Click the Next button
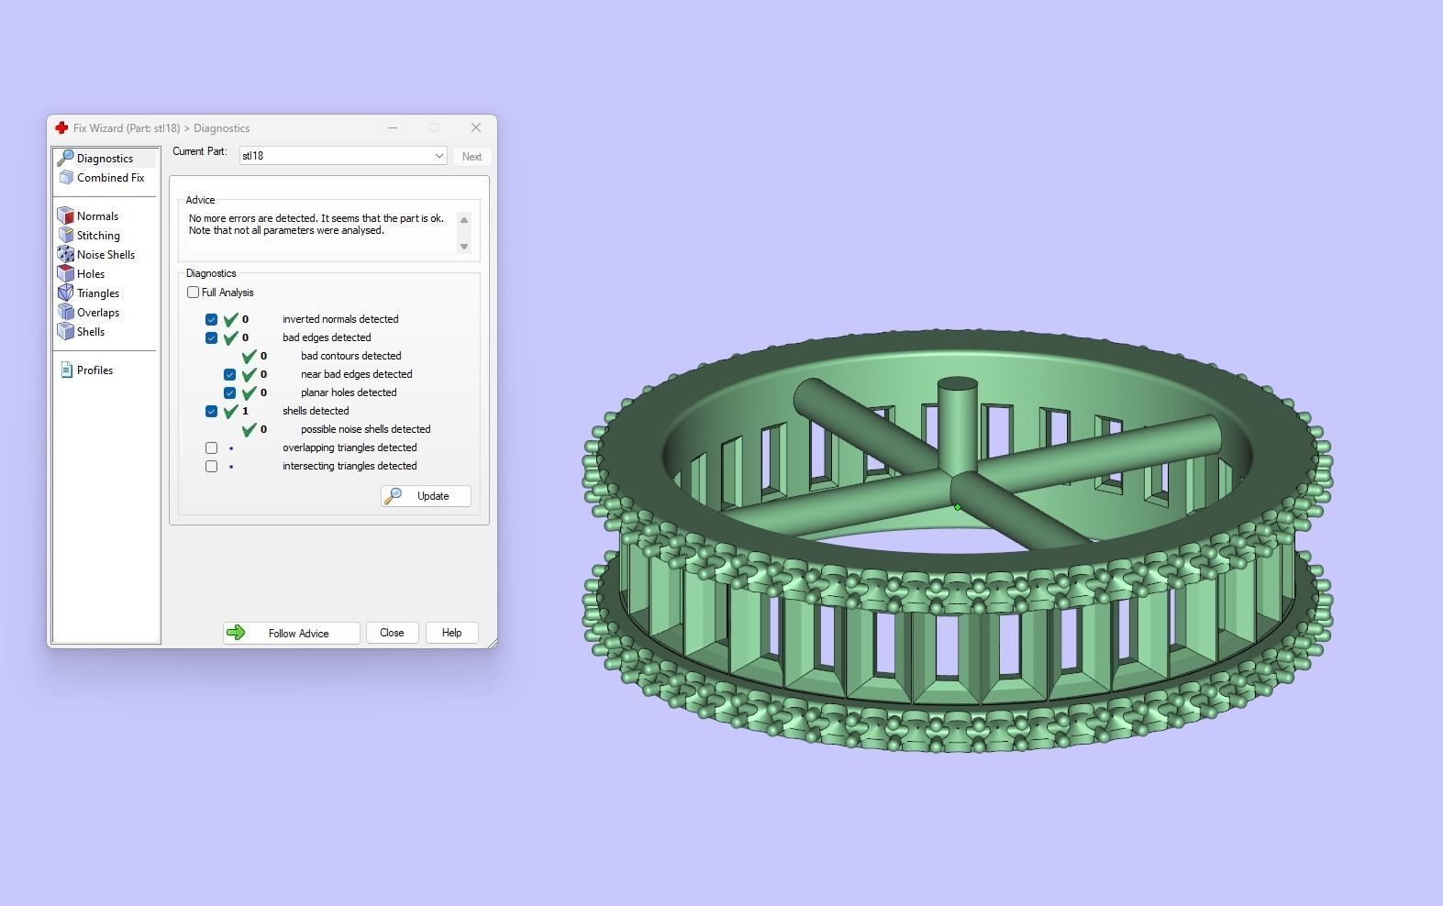 point(472,157)
